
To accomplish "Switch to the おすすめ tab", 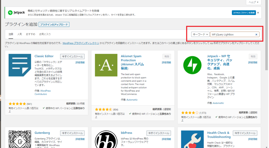I will click(30, 34).
